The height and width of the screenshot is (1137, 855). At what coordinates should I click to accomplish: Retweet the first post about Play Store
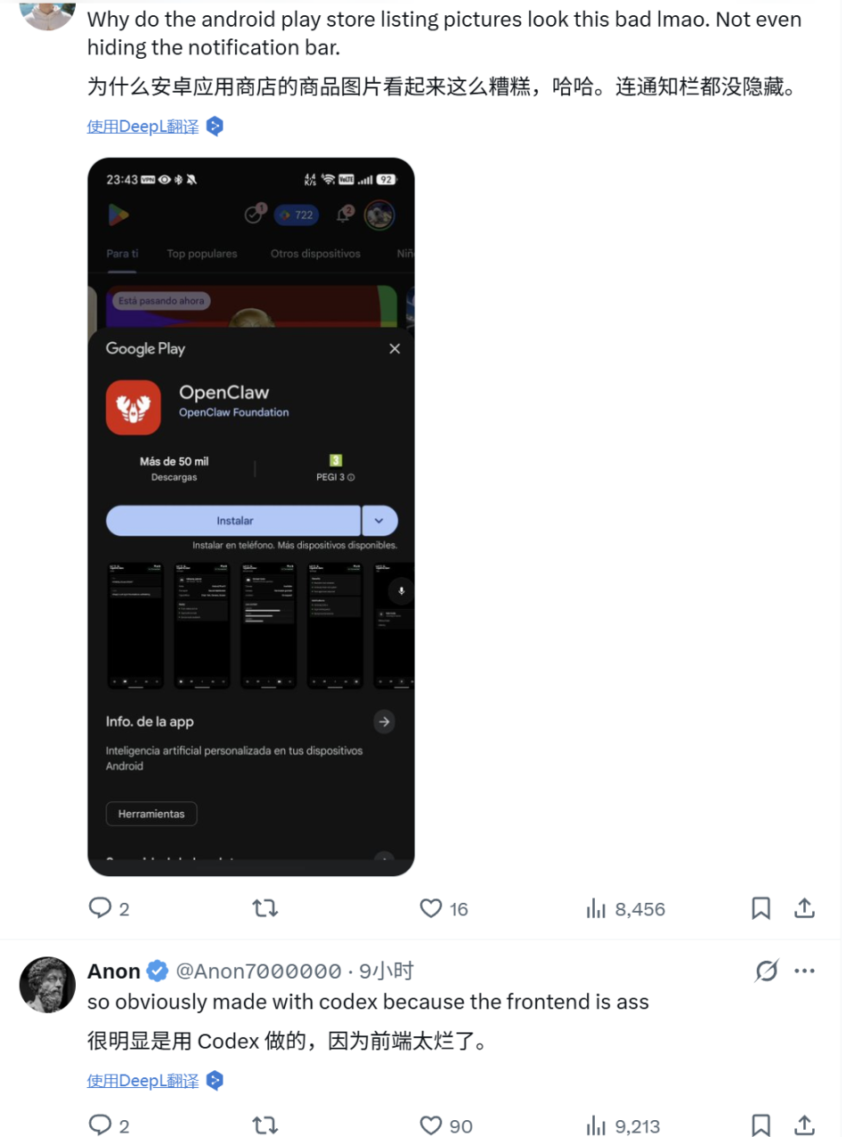click(x=265, y=908)
